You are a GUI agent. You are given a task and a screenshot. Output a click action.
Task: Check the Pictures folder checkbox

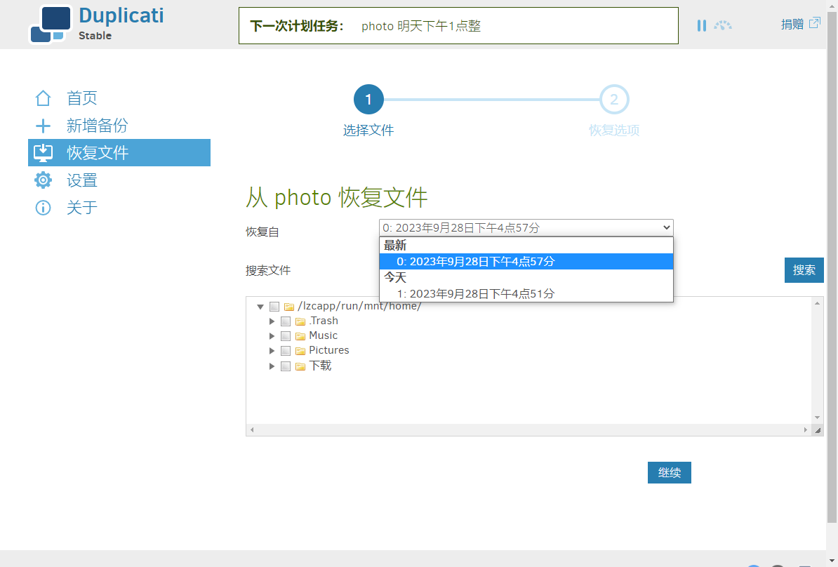click(286, 351)
